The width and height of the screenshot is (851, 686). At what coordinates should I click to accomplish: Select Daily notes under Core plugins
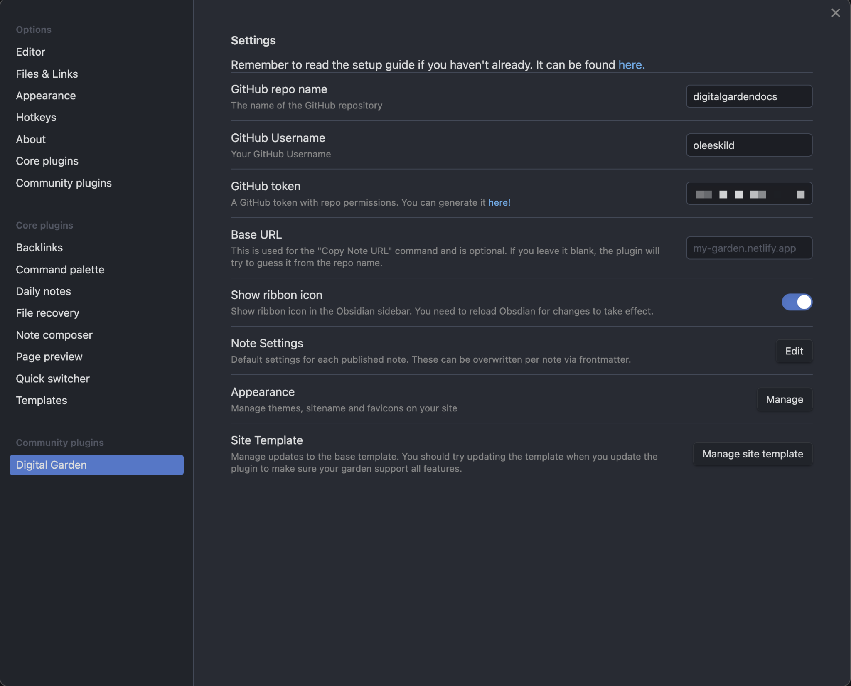[43, 291]
